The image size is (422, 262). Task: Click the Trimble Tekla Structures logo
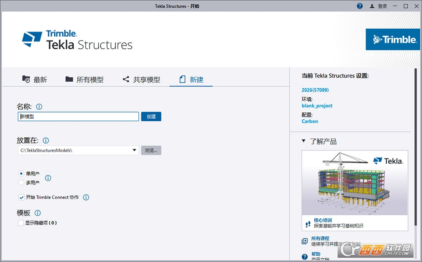pos(77,40)
